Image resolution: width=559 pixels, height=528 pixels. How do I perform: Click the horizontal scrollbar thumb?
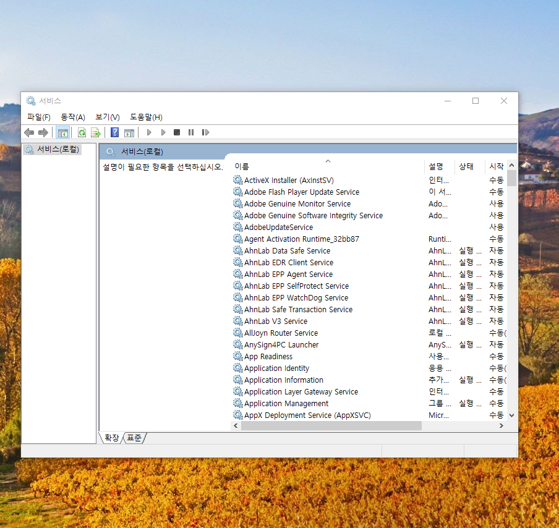point(331,426)
